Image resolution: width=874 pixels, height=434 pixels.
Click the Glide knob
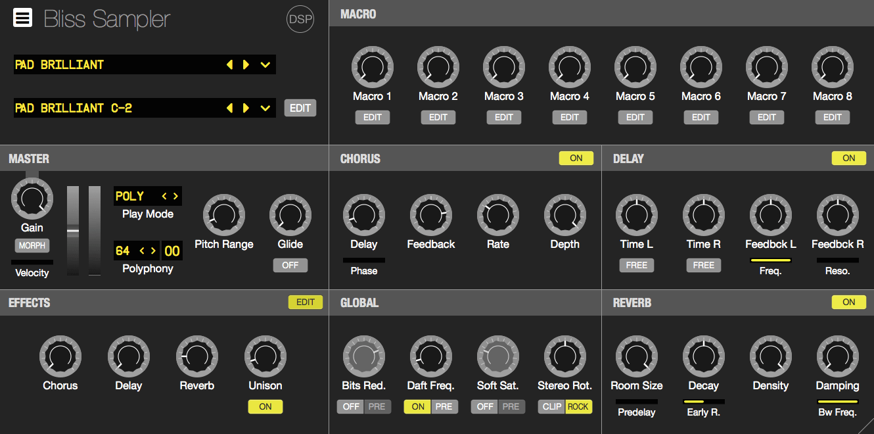(x=290, y=215)
